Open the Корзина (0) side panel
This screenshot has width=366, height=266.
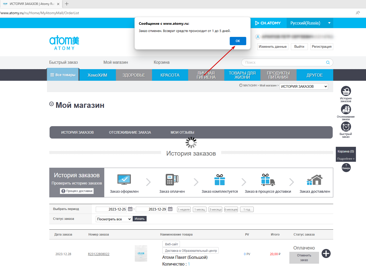click(x=346, y=151)
